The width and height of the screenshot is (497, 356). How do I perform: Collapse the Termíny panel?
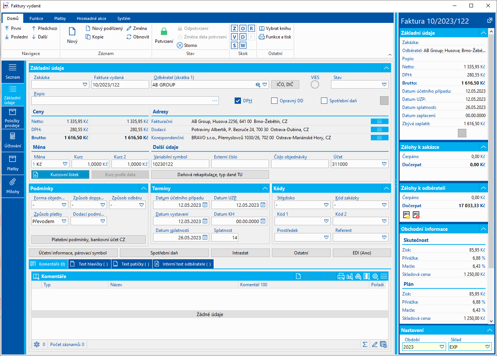[x=265, y=188]
